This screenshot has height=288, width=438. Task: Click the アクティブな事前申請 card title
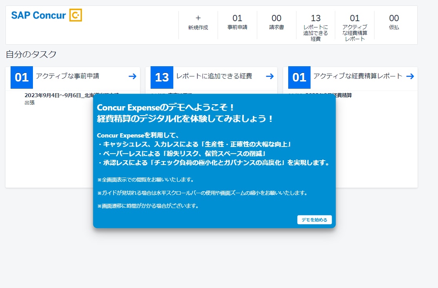pos(67,76)
